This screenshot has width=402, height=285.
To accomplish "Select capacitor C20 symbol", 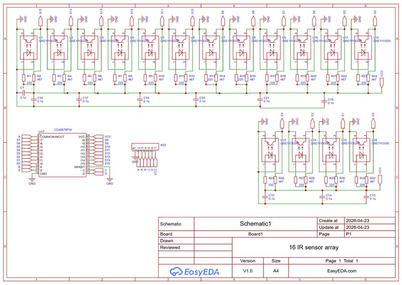I will [x=196, y=100].
